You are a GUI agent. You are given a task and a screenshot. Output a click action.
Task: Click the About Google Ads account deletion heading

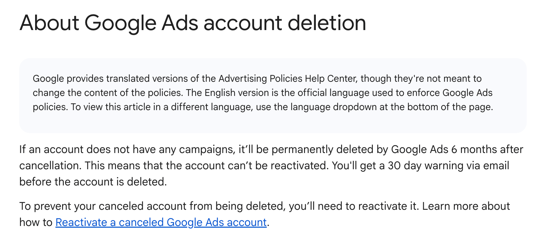(x=193, y=23)
